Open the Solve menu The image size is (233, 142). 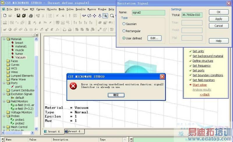(70, 9)
